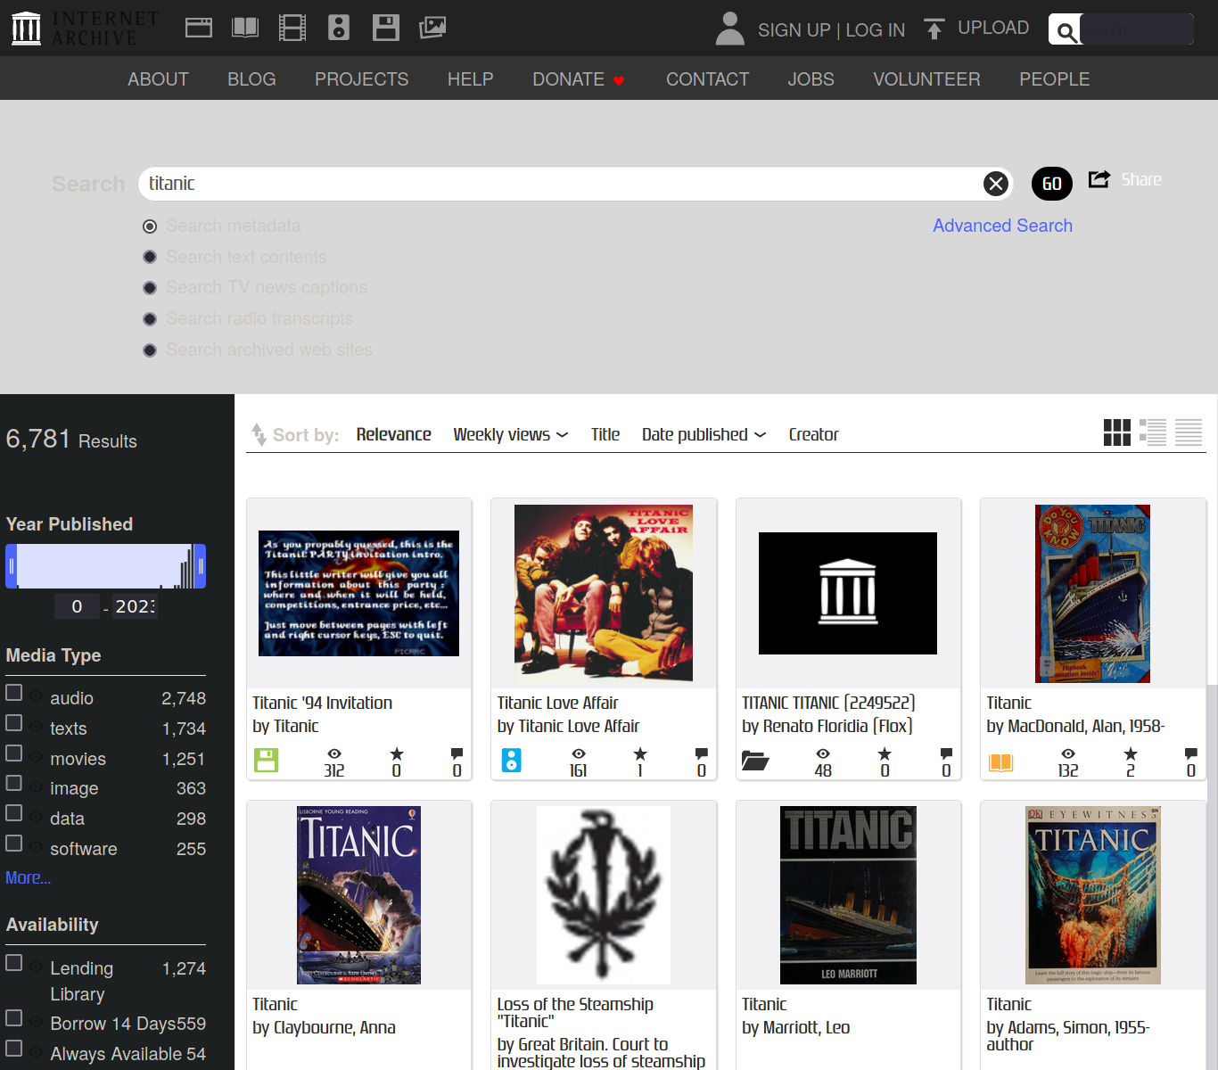Click the software media icon in the header

(385, 27)
